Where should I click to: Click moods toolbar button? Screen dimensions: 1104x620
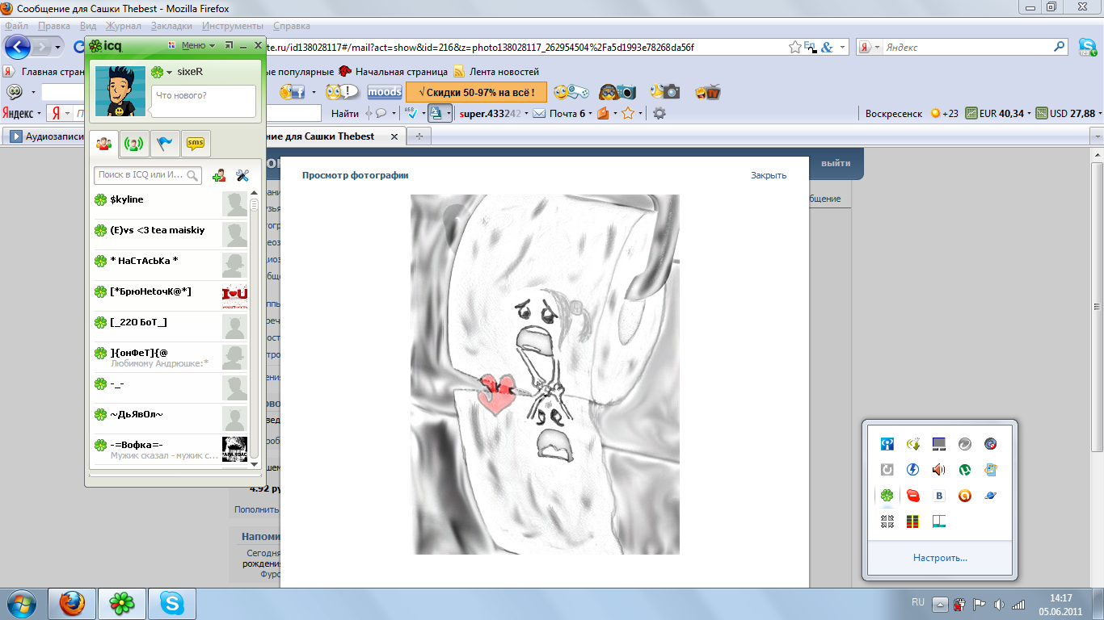[x=385, y=92]
